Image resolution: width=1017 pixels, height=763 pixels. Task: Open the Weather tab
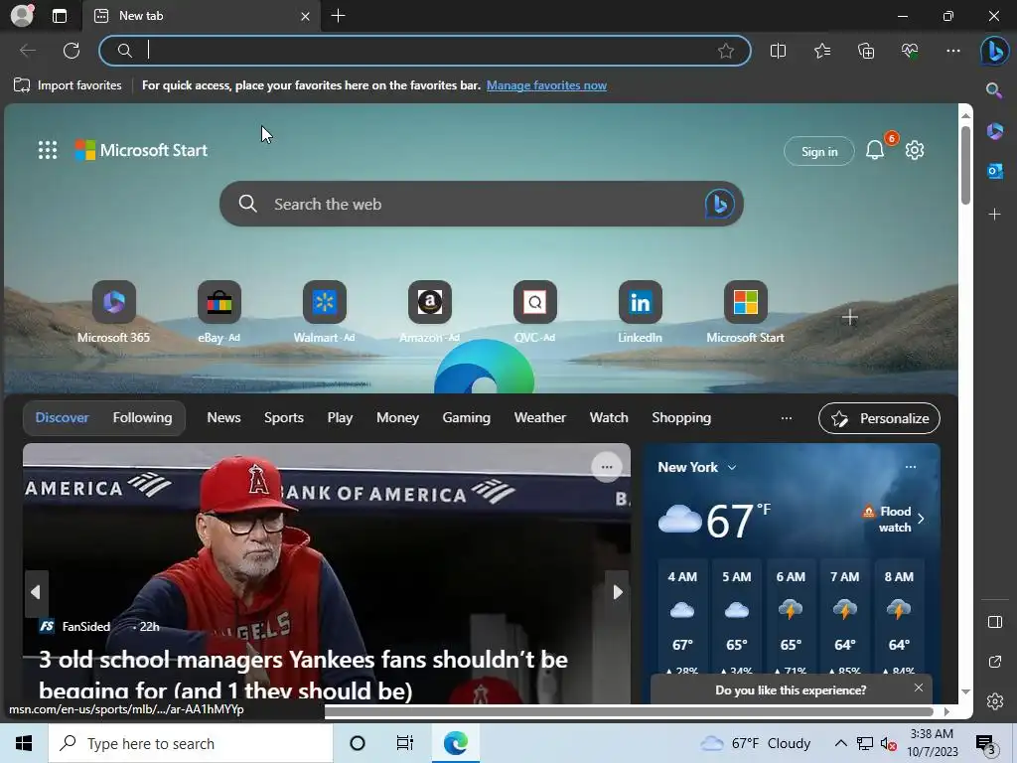tap(539, 418)
